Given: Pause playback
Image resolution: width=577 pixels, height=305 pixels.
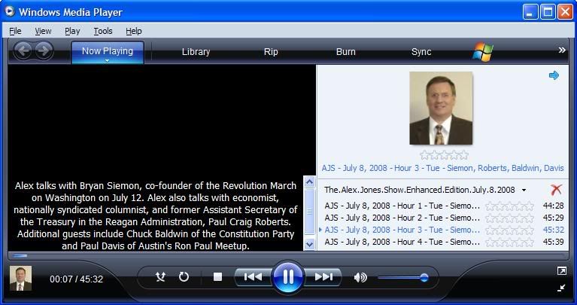Looking at the screenshot, I should [288, 276].
